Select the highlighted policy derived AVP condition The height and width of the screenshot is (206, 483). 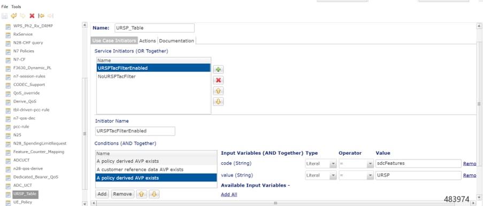click(156, 178)
